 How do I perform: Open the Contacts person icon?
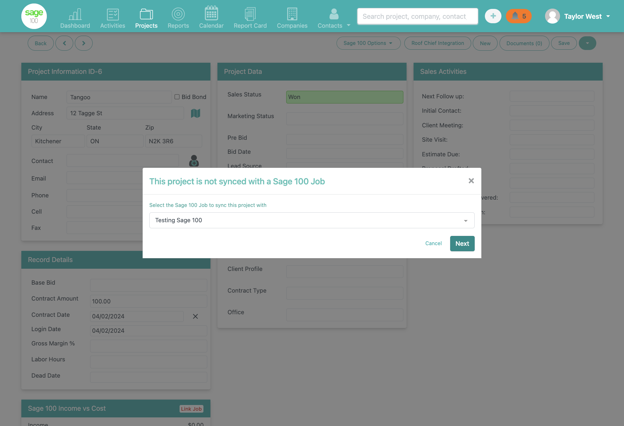tap(334, 14)
